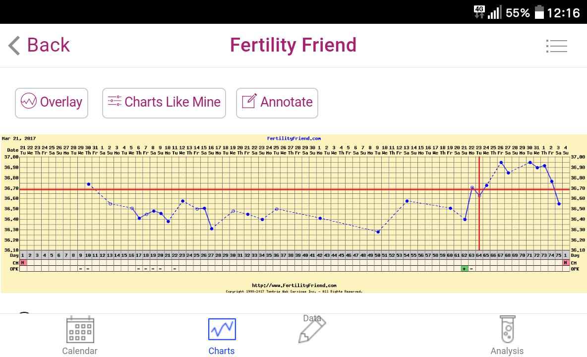
Task: Select the Charts tab graph icon
Action: click(222, 329)
